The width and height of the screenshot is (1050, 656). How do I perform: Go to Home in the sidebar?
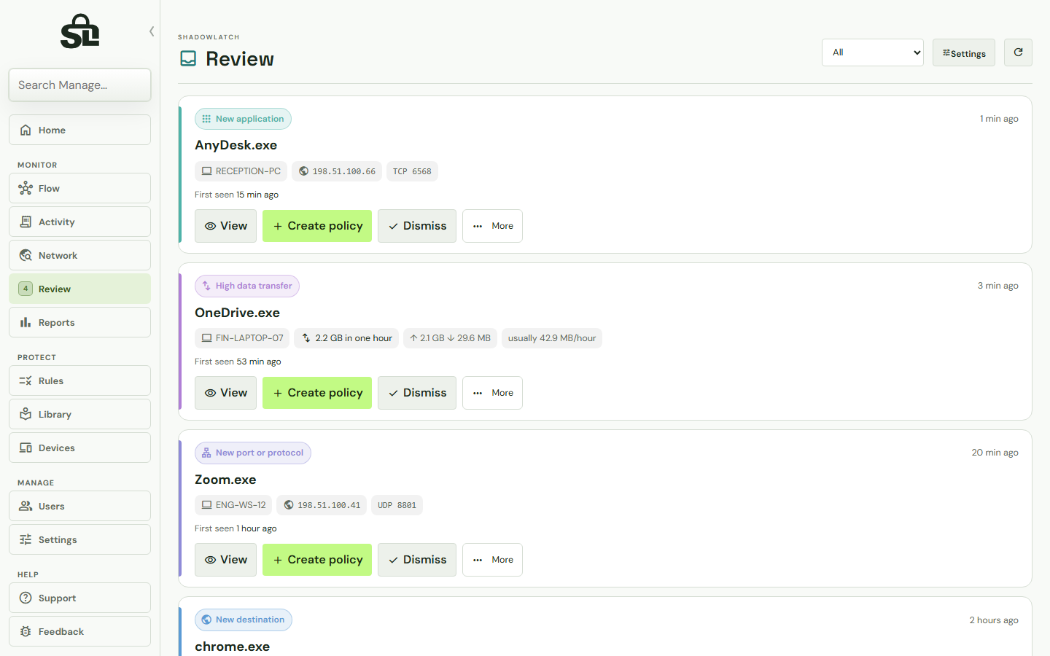[80, 130]
